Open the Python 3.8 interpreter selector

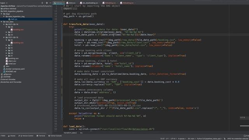[x=209, y=139]
